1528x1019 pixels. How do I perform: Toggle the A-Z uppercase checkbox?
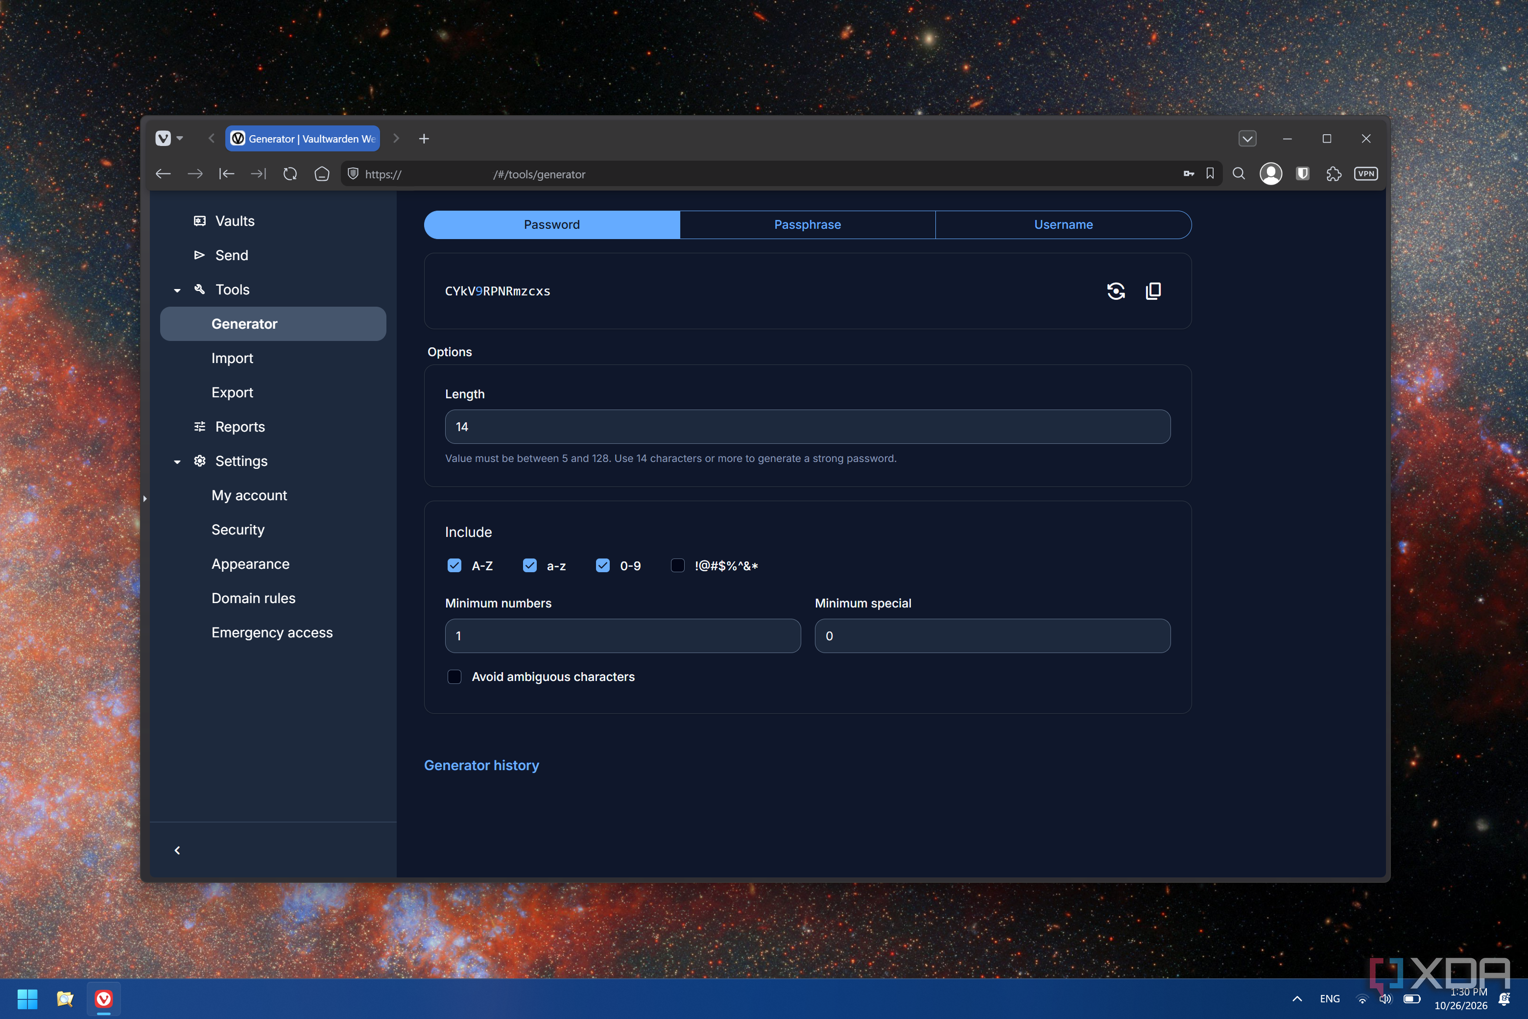click(x=454, y=565)
